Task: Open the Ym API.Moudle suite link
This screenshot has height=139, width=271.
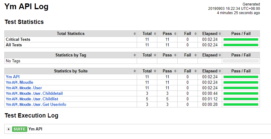Action: 20,82
